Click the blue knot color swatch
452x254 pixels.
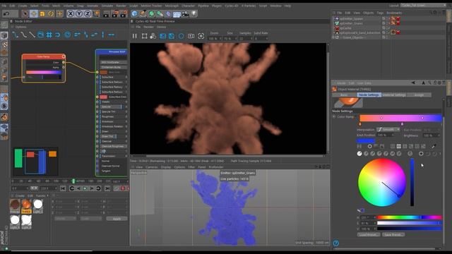pos(366,141)
